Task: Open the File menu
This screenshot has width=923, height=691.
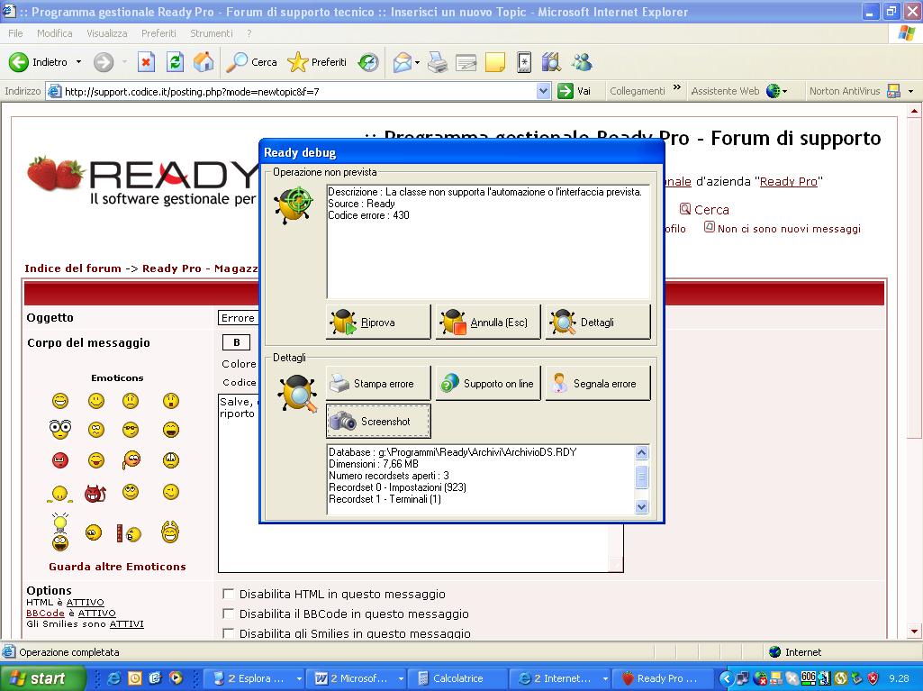Action: pyautogui.click(x=16, y=33)
